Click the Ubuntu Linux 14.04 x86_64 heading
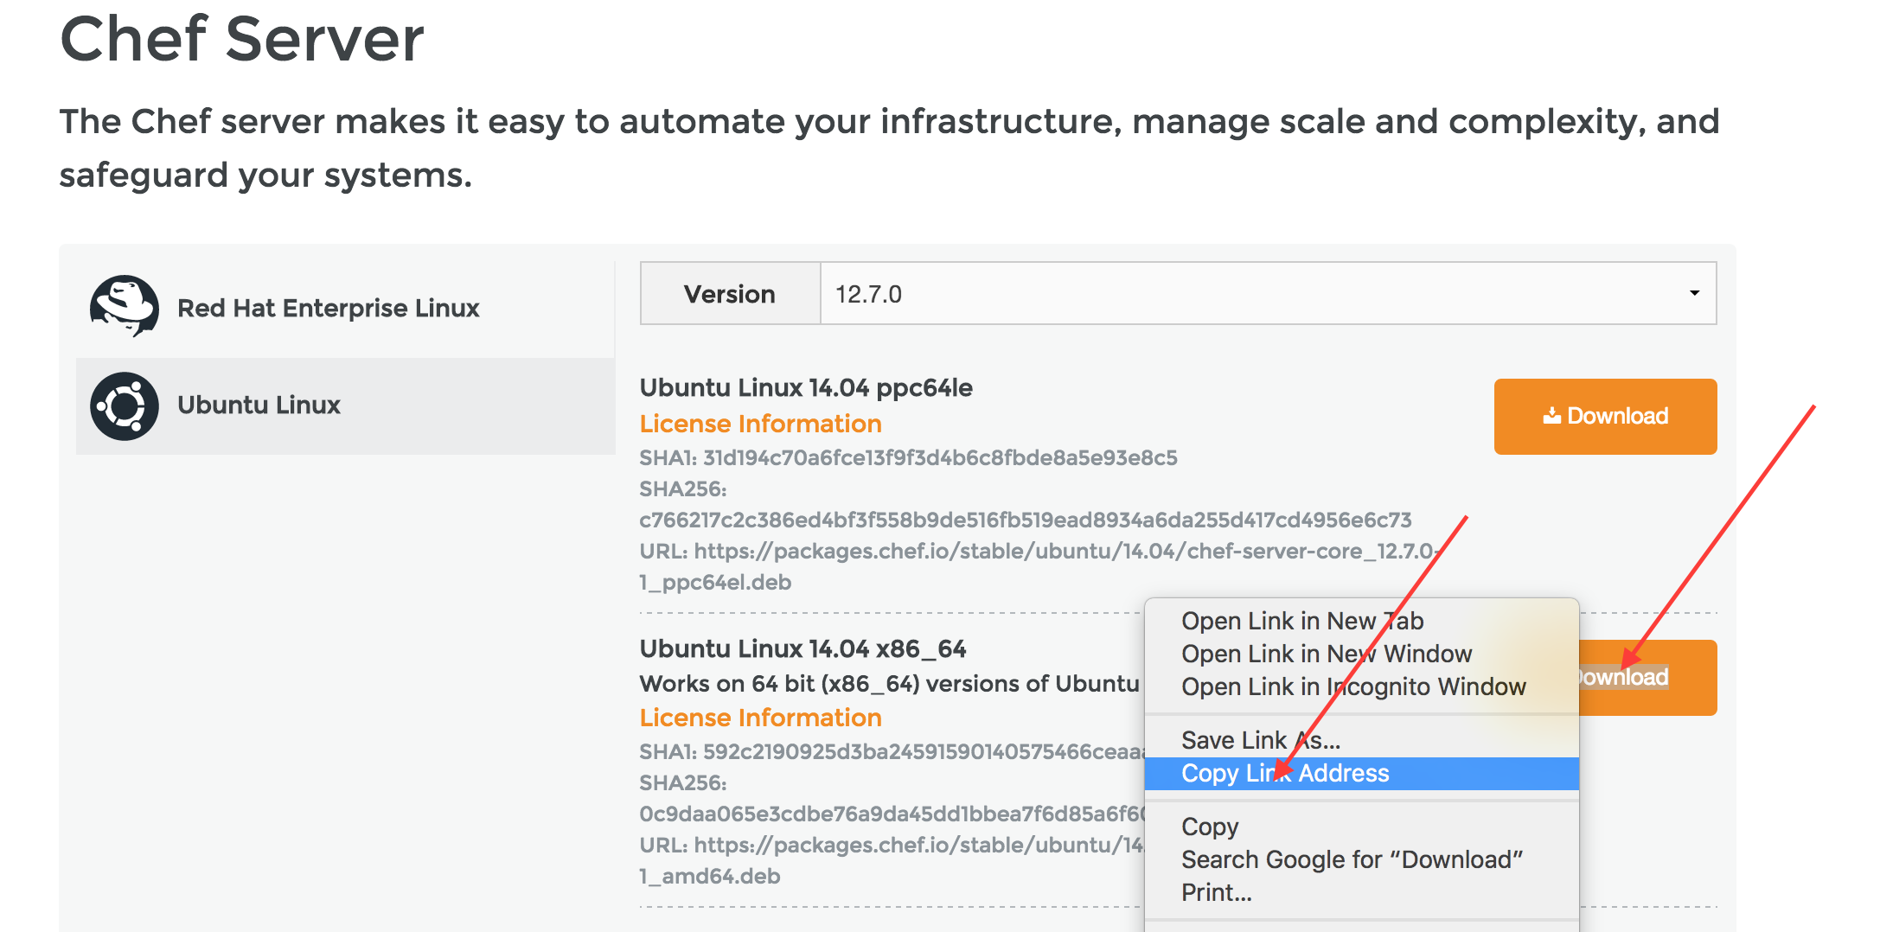 pos(803,648)
